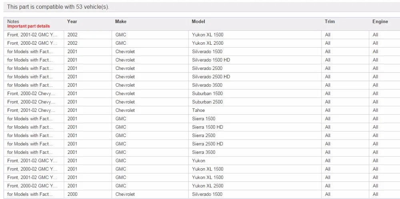Click GMC make in plain Yukon row
Screen dimensions: 400x199
pyautogui.click(x=121, y=161)
